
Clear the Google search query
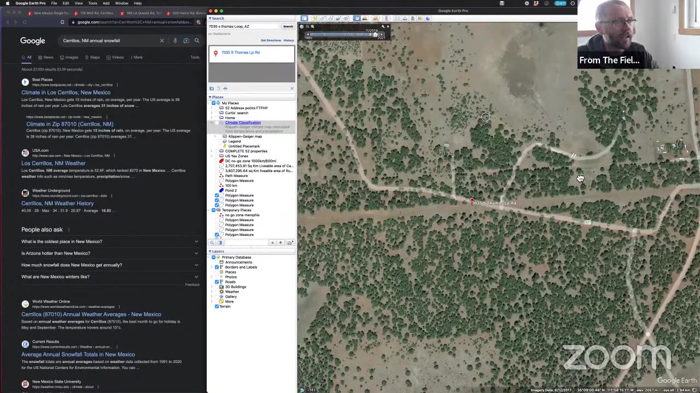coord(162,40)
